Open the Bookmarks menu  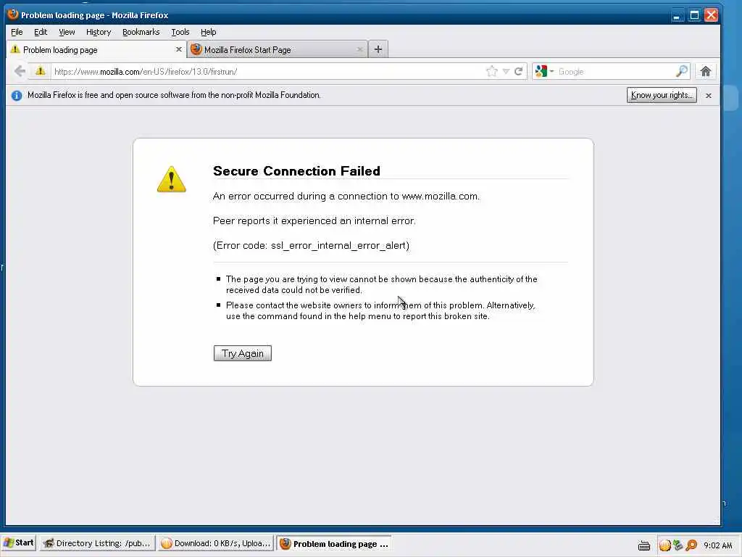[141, 32]
